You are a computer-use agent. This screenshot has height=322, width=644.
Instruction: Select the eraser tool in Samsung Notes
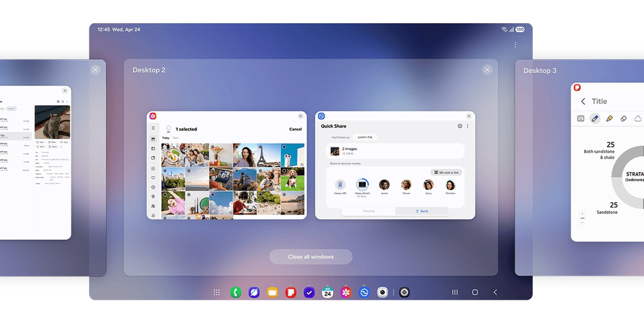coord(623,118)
